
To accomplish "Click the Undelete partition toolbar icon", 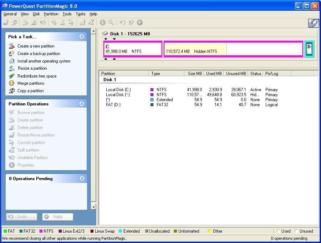I will (42, 23).
